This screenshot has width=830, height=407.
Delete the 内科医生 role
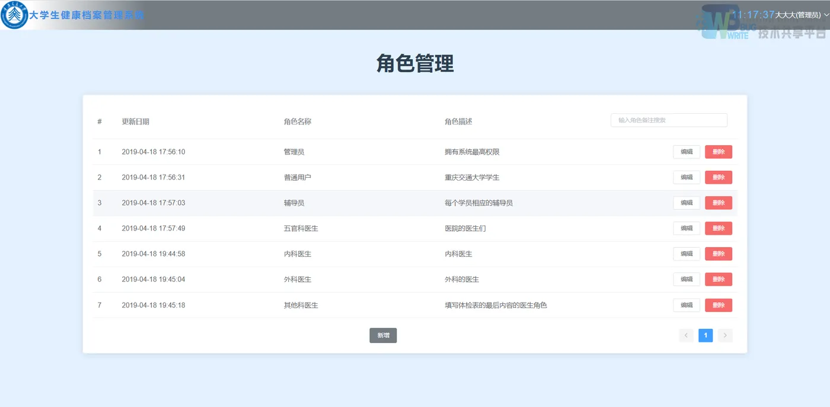[x=719, y=254]
